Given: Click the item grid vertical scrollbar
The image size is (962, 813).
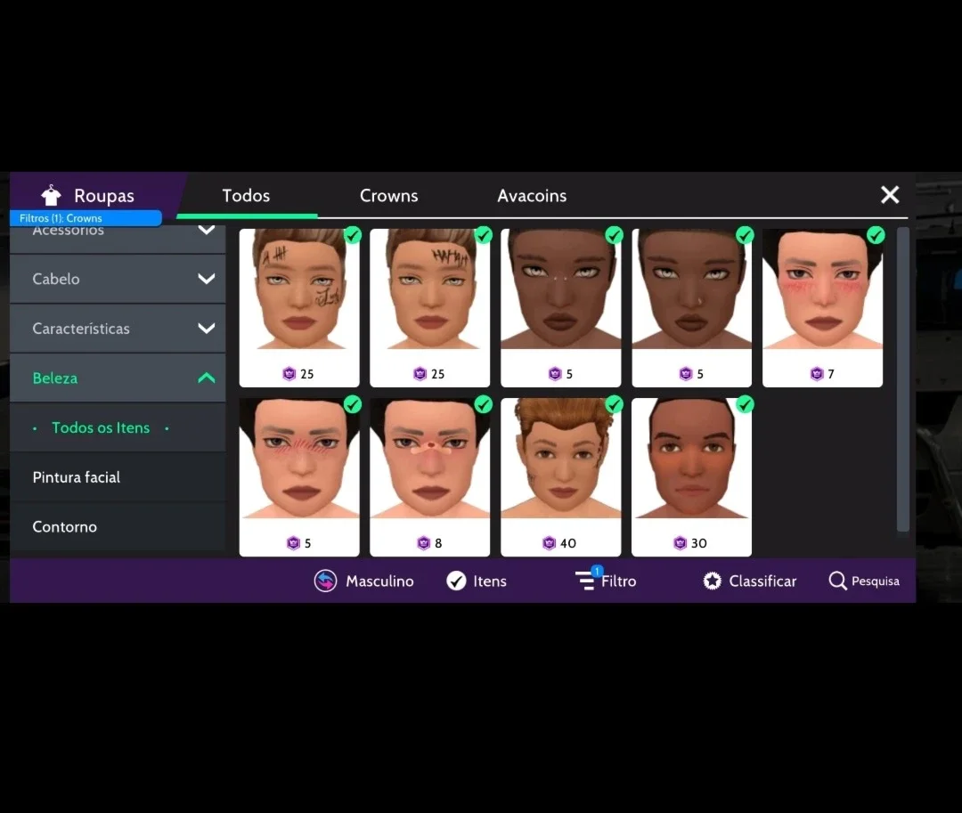Looking at the screenshot, I should click(902, 380).
